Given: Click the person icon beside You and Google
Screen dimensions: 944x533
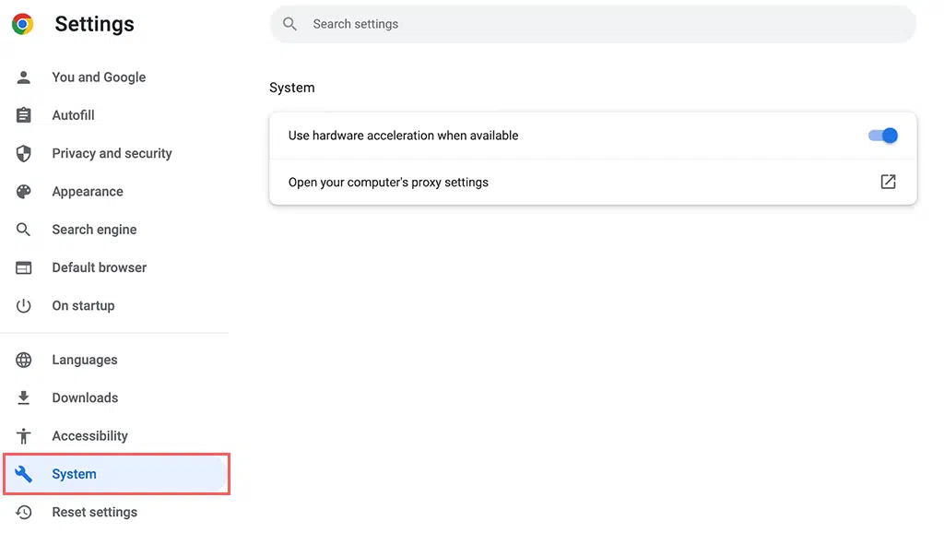Looking at the screenshot, I should click(x=24, y=77).
